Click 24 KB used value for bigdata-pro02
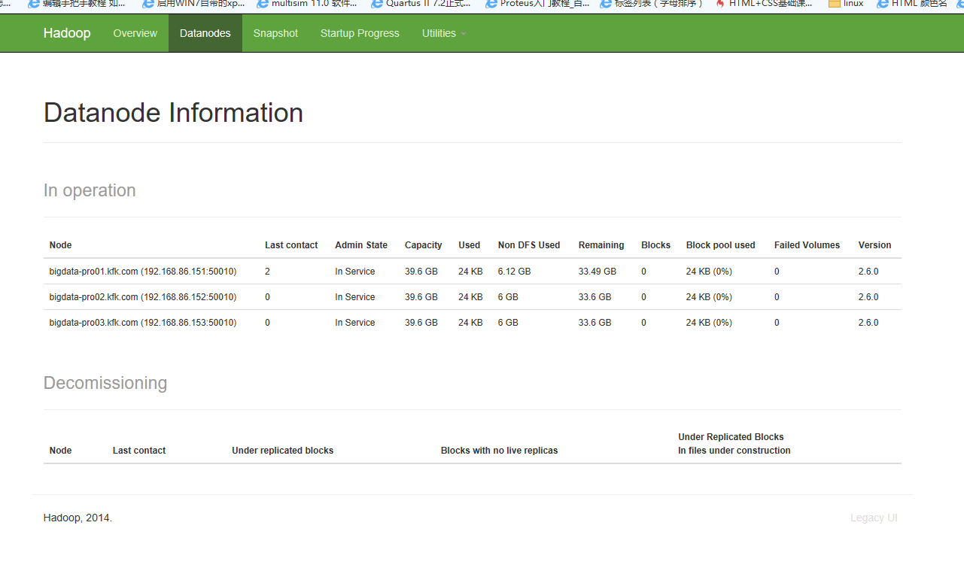Image resolution: width=964 pixels, height=580 pixels. coord(470,297)
